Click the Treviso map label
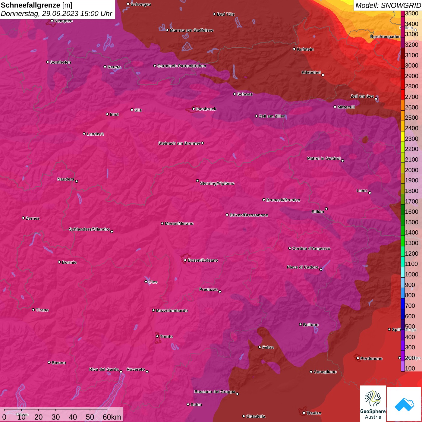Screen dimensions: 422x422 [x=314, y=413]
